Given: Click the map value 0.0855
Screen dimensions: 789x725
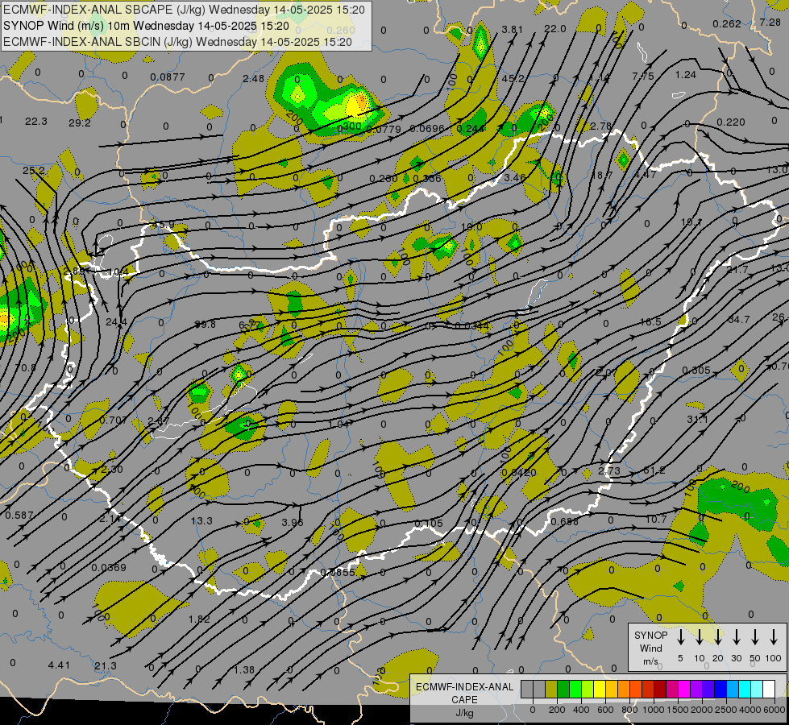Looking at the screenshot, I should pos(337,572).
